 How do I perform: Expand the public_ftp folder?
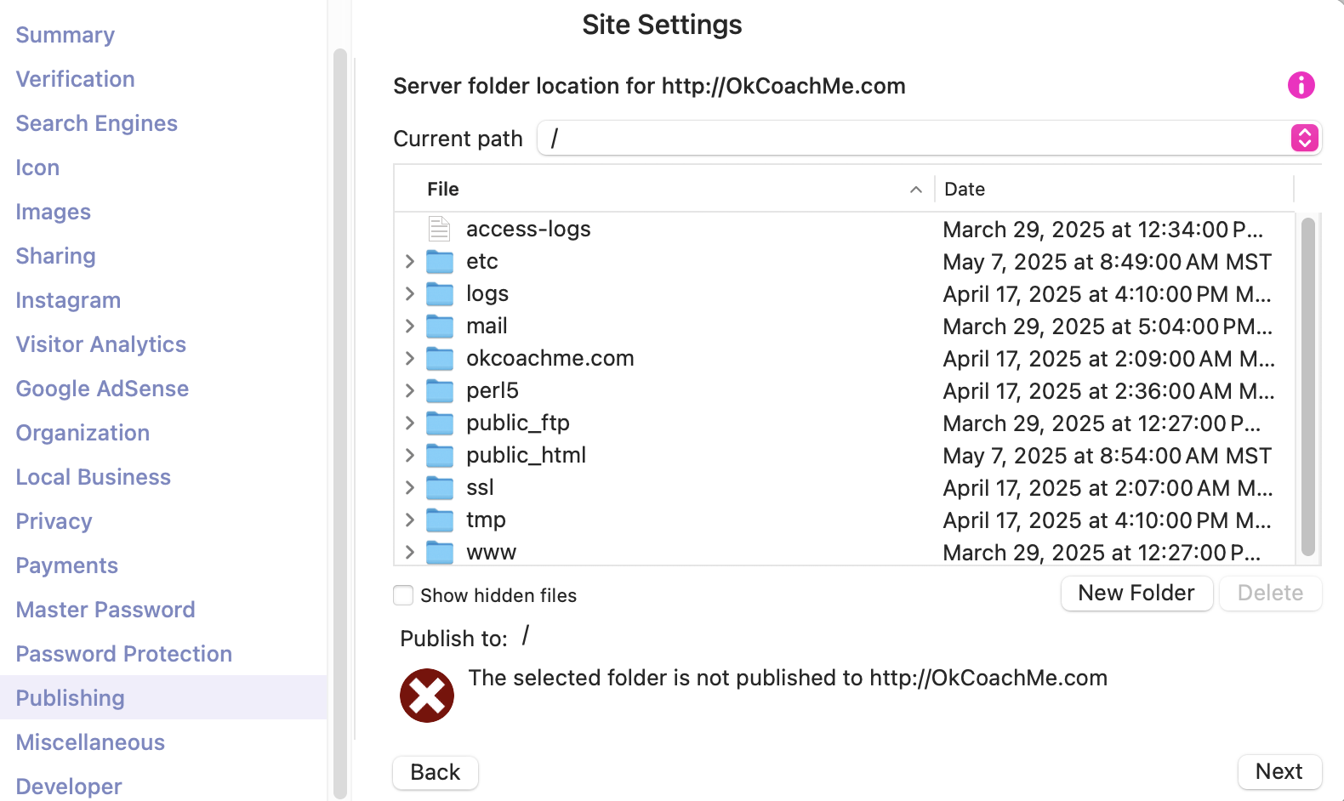click(x=409, y=423)
